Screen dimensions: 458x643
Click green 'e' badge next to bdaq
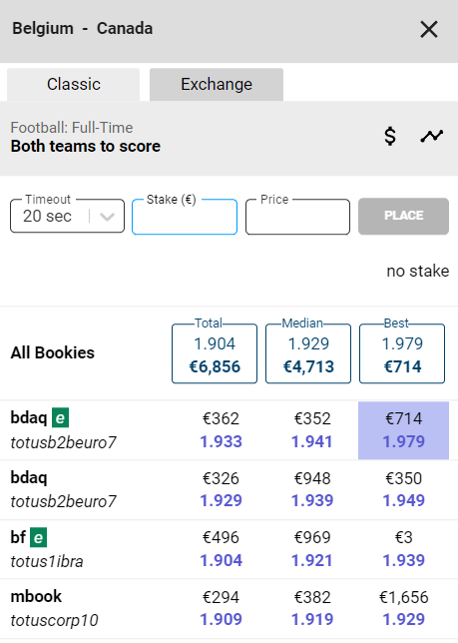(x=60, y=418)
